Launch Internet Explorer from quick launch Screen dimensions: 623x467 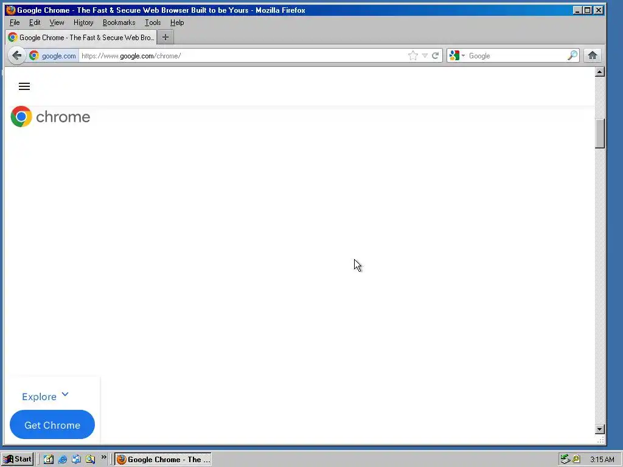[x=63, y=460]
